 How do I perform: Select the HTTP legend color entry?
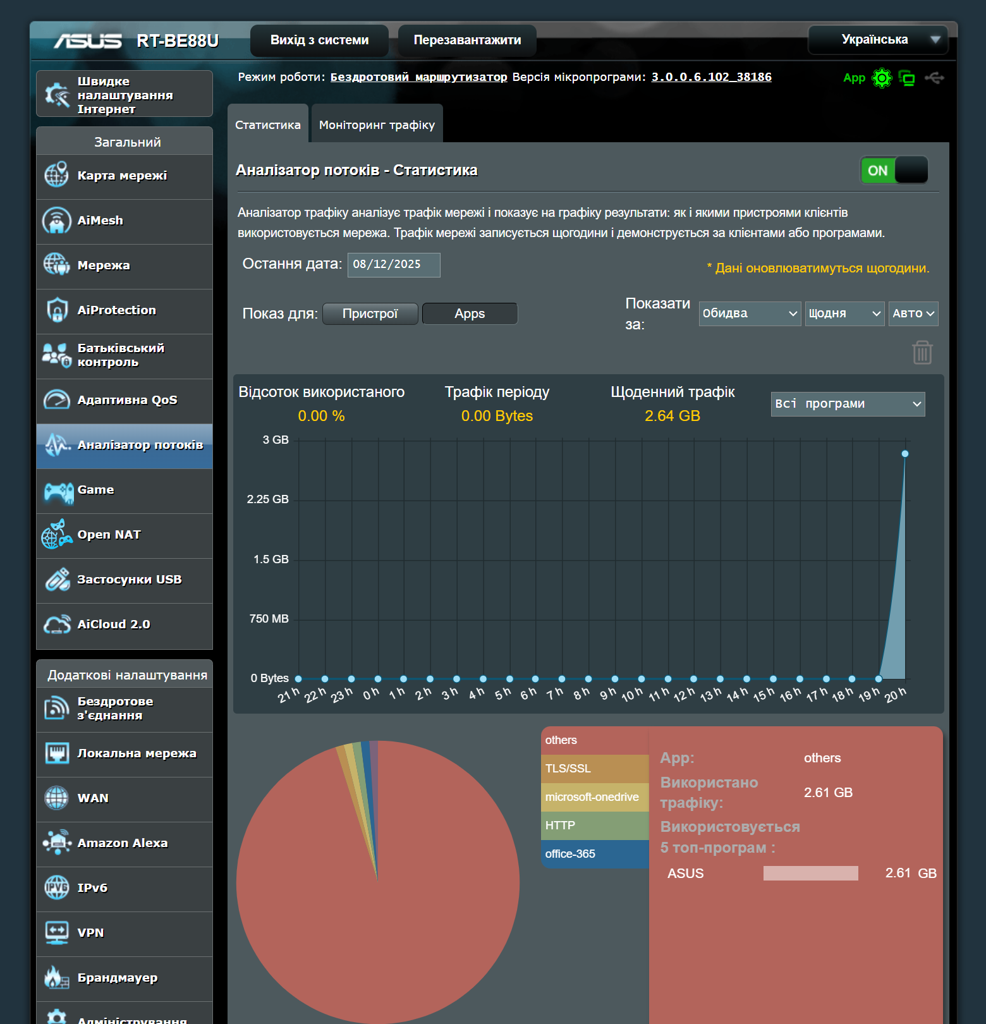point(595,826)
